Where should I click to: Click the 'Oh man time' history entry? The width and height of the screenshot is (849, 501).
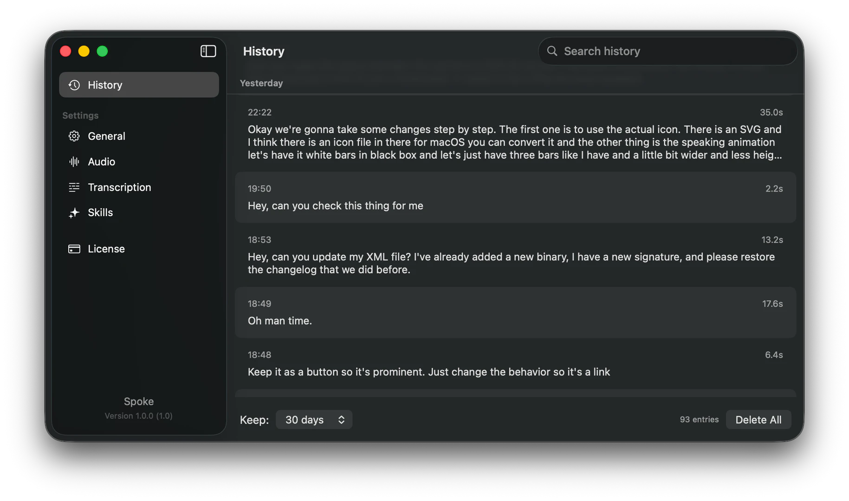pos(511,312)
